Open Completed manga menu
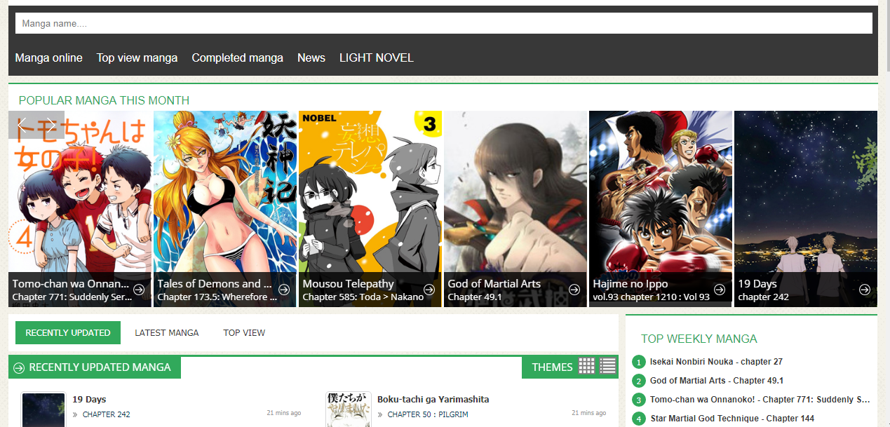Viewport: 890px width, 427px height. (238, 58)
